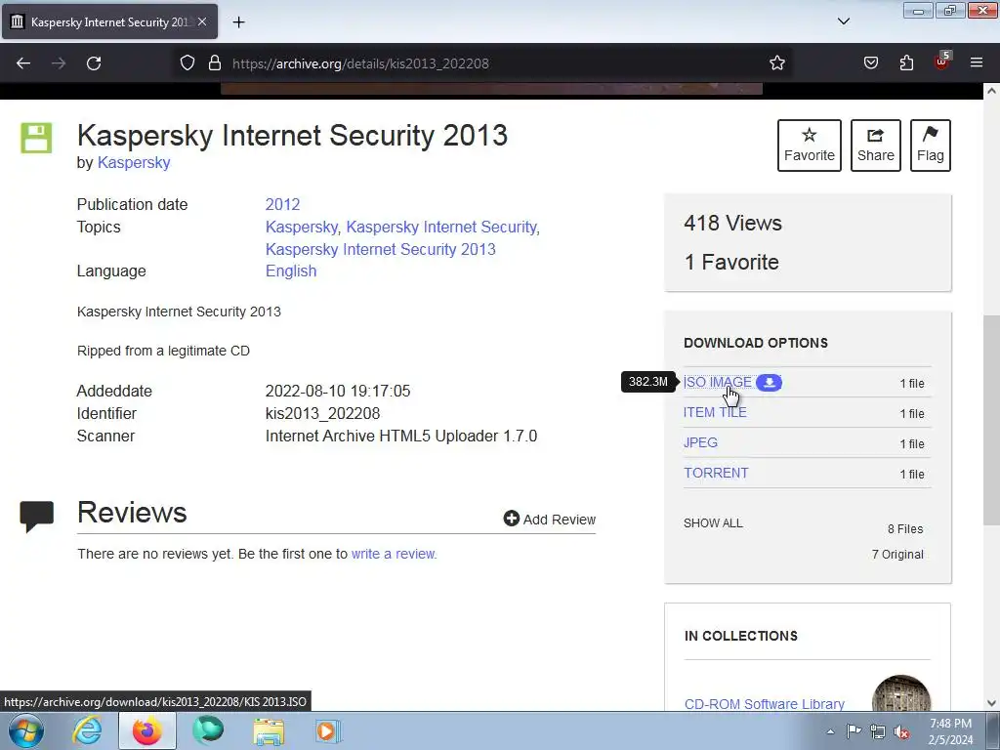This screenshot has height=750, width=1000.
Task: Bookmark this page with the star icon
Action: (x=776, y=63)
